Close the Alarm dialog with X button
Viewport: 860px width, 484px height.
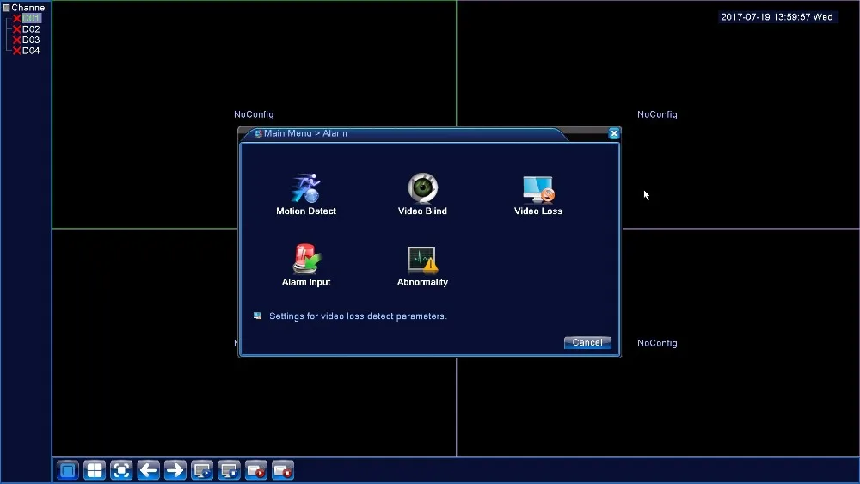pyautogui.click(x=614, y=133)
